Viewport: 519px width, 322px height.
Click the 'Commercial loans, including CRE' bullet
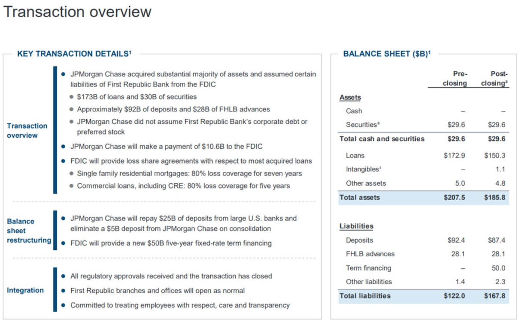(x=183, y=186)
